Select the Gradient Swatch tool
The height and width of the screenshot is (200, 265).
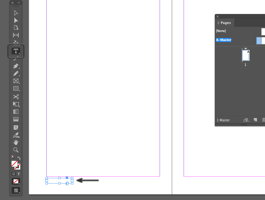click(16, 112)
